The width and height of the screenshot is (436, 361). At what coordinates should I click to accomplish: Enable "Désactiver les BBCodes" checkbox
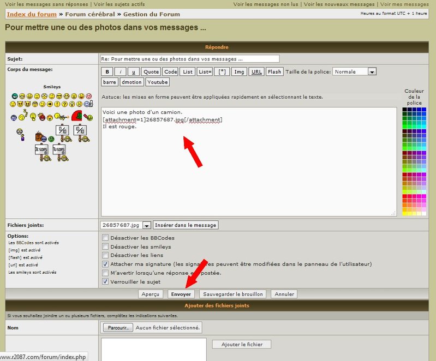coord(105,238)
